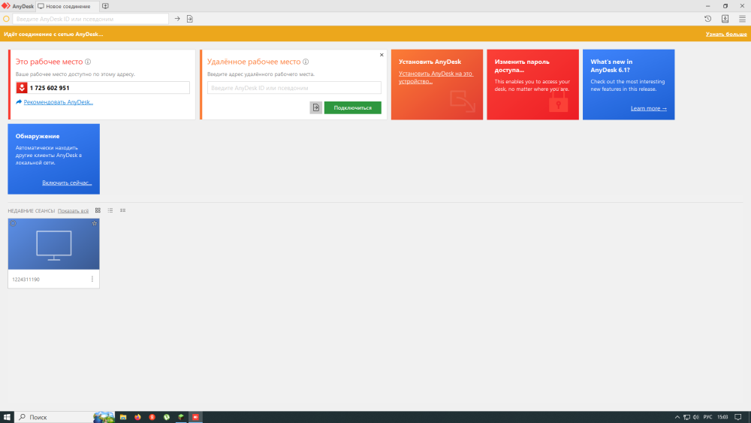751x423 pixels.
Task: Click the connect arrow in top address bar
Action: click(177, 19)
